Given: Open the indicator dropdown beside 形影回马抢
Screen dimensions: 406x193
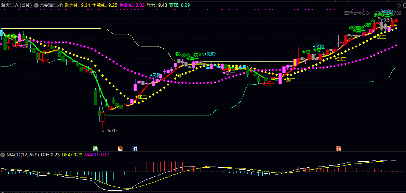Looking at the screenshot, I should coord(36,6).
